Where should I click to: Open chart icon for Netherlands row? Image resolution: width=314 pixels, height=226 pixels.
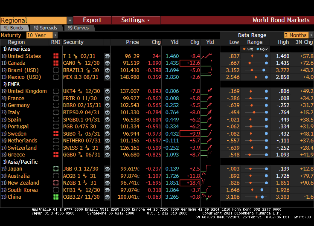(x=108, y=141)
